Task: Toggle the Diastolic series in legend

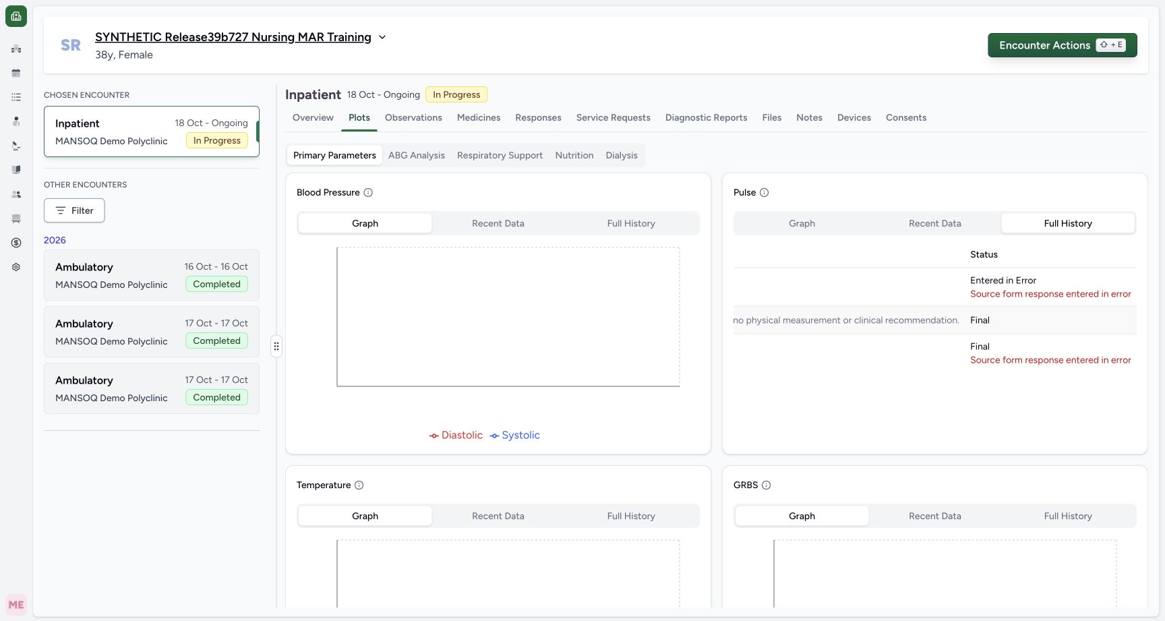Action: (456, 436)
